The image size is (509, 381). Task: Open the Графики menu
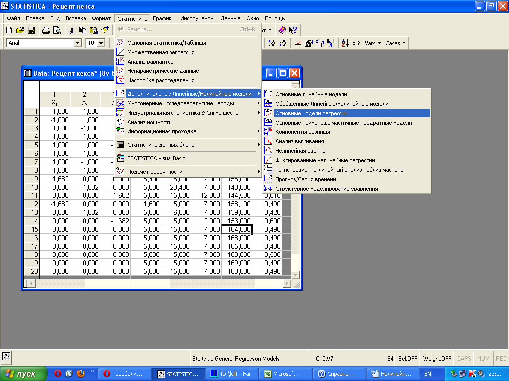pos(164,18)
